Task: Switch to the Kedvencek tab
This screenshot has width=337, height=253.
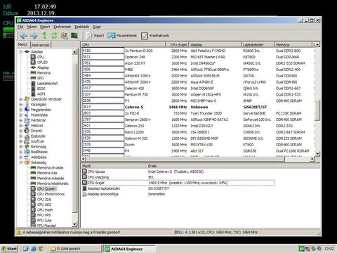Action: click(x=41, y=45)
